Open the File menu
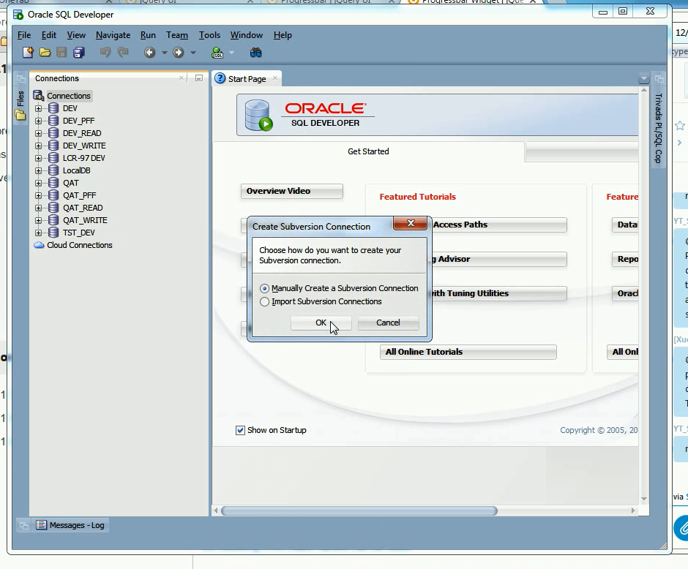The width and height of the screenshot is (688, 569). tap(23, 35)
